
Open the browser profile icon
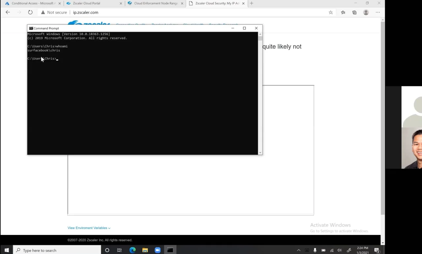(366, 13)
